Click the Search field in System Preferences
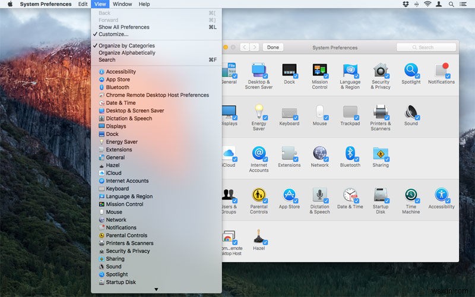 (x=426, y=48)
